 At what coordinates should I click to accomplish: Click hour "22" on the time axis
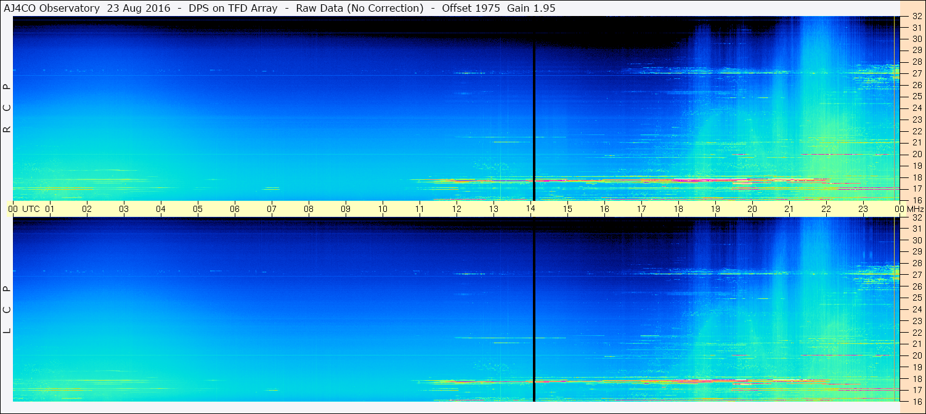coord(826,209)
